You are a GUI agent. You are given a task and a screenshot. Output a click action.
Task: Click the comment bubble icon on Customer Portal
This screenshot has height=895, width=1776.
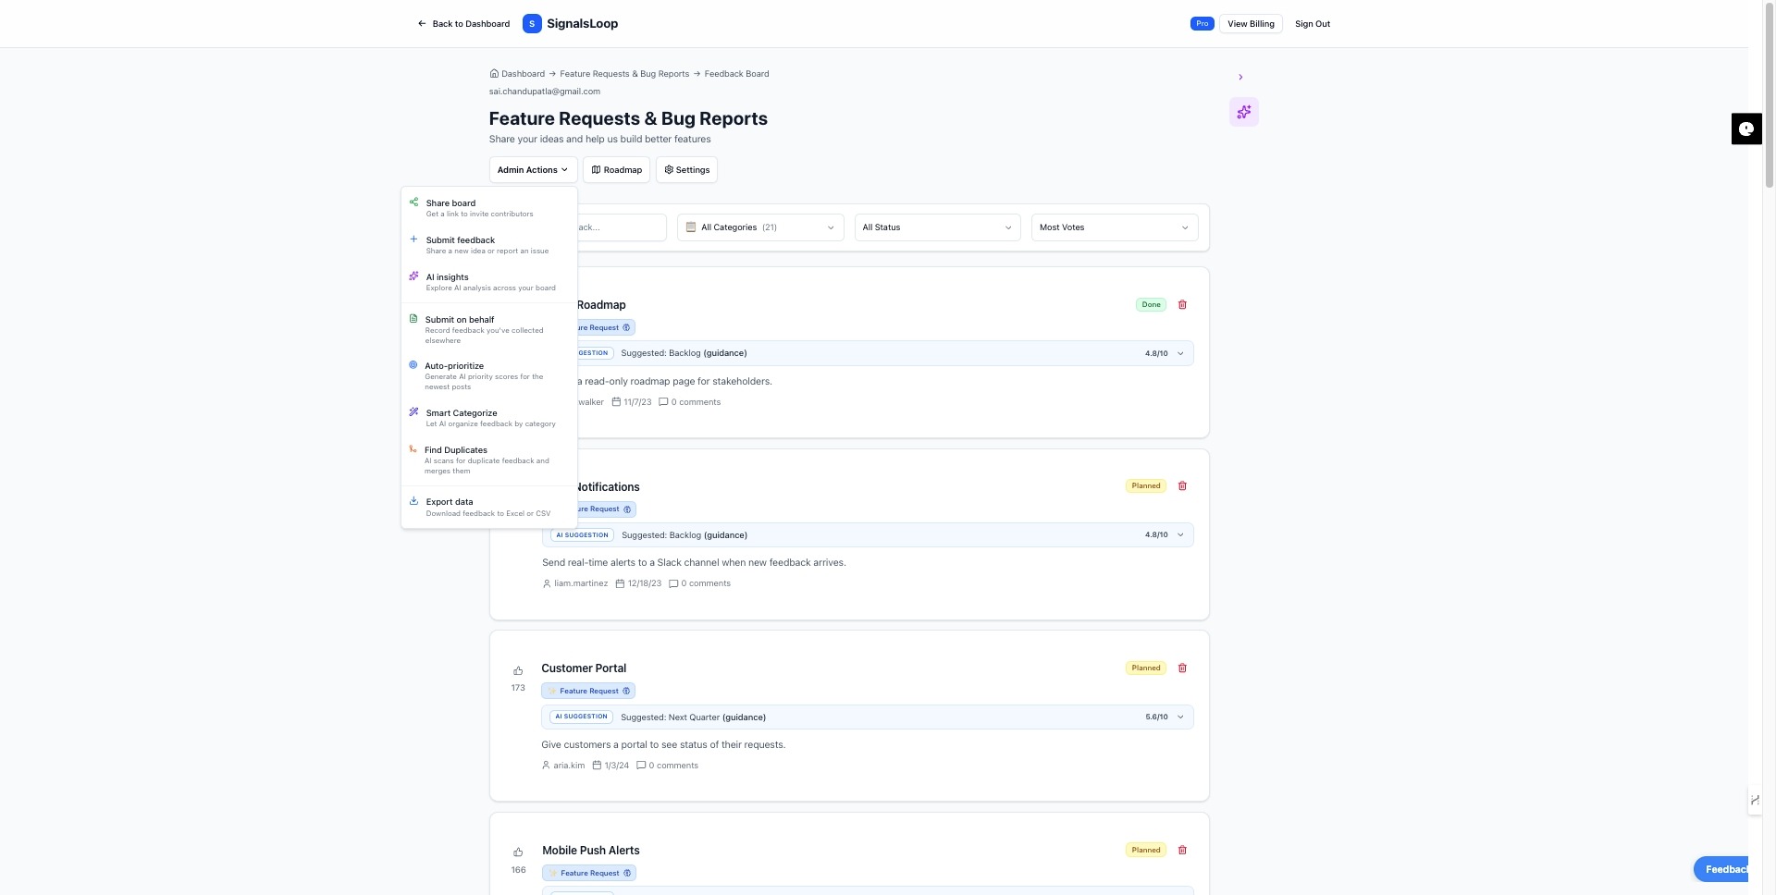click(642, 766)
